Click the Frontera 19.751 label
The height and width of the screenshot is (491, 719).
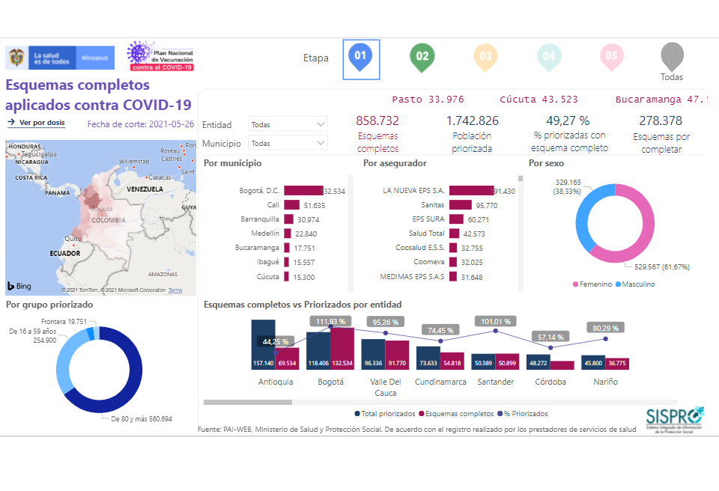(x=64, y=322)
